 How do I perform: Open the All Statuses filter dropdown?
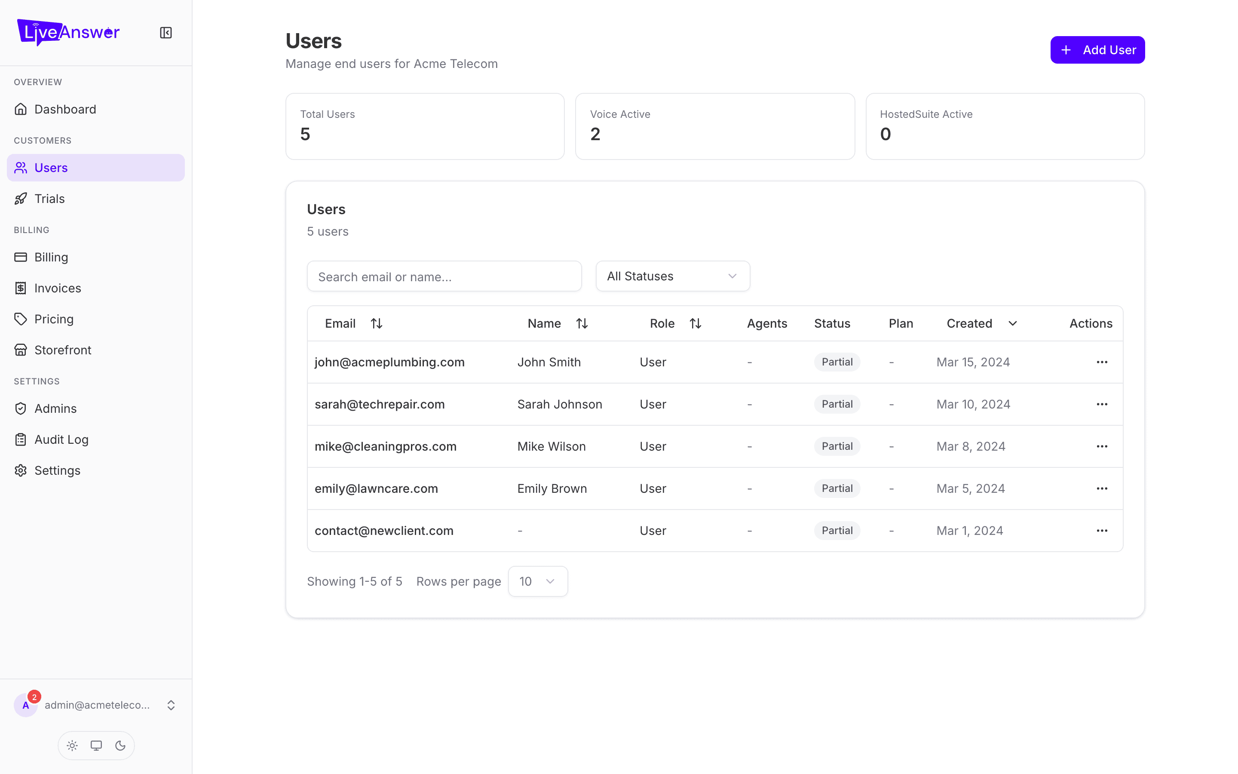coord(673,276)
